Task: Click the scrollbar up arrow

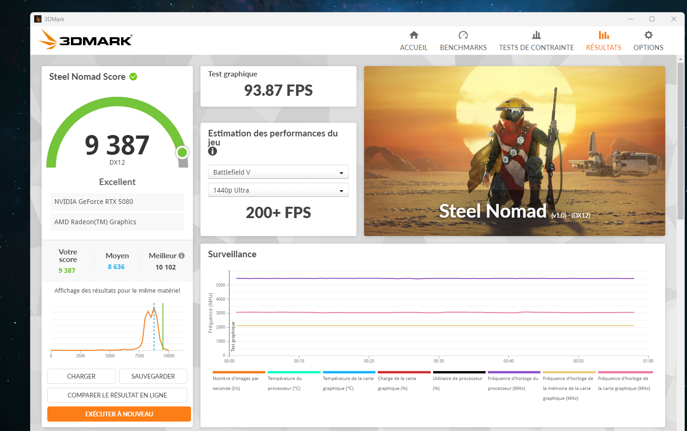Action: [680, 59]
